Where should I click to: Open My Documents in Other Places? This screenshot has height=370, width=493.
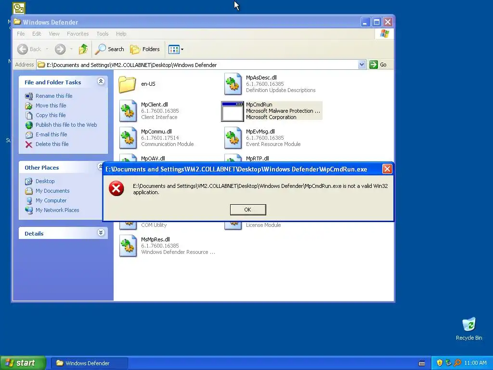(52, 191)
